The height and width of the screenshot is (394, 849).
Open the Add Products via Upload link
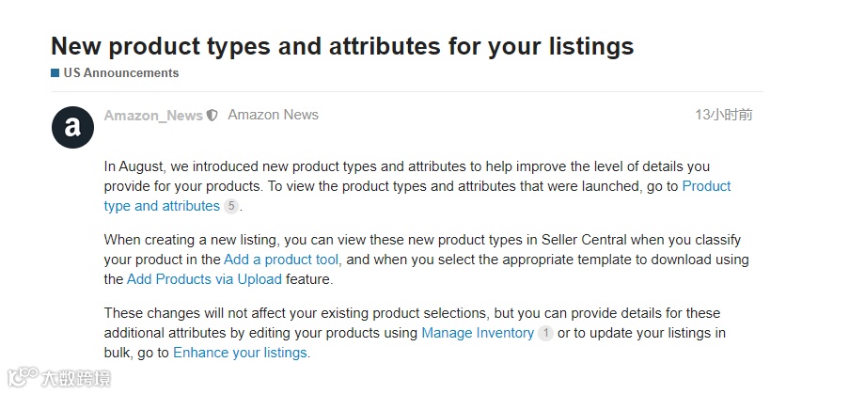click(204, 279)
